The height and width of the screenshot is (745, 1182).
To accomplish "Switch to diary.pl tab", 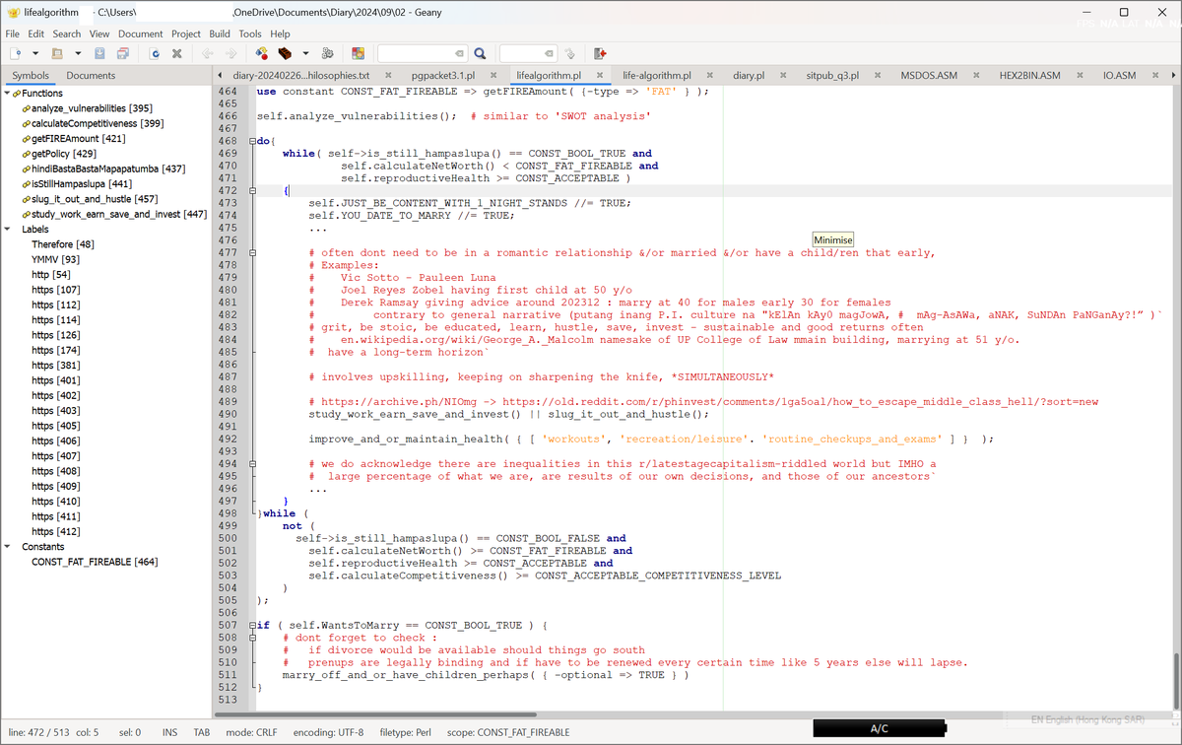I will click(749, 75).
